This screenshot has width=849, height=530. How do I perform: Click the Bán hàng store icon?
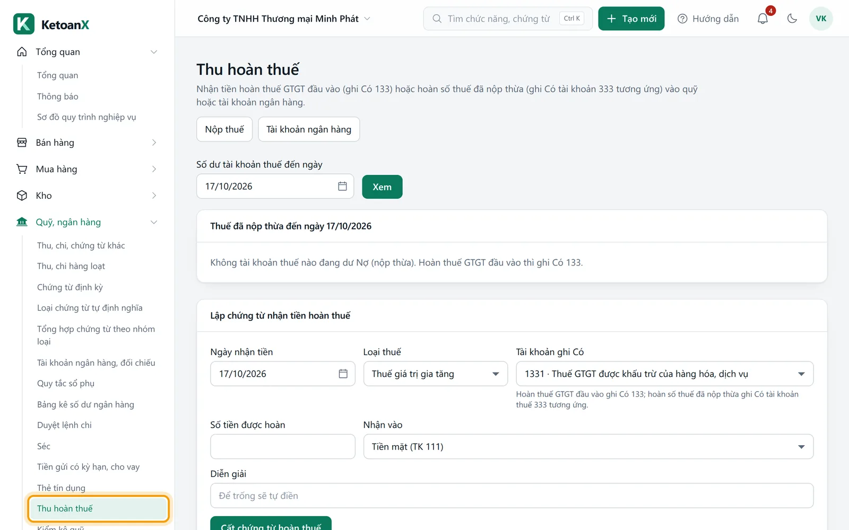tap(22, 143)
